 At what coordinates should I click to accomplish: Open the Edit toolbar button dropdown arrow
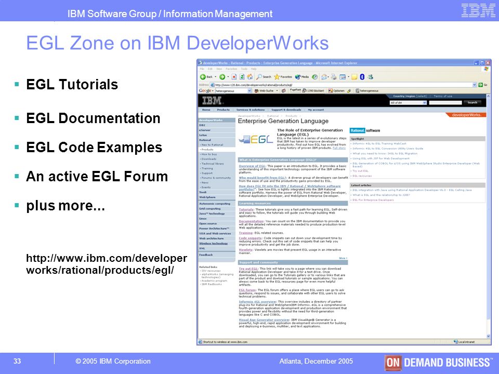(348, 77)
